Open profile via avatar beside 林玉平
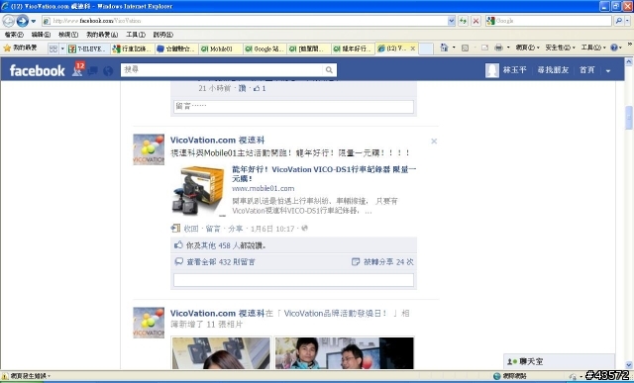The image size is (634, 383). click(x=492, y=70)
